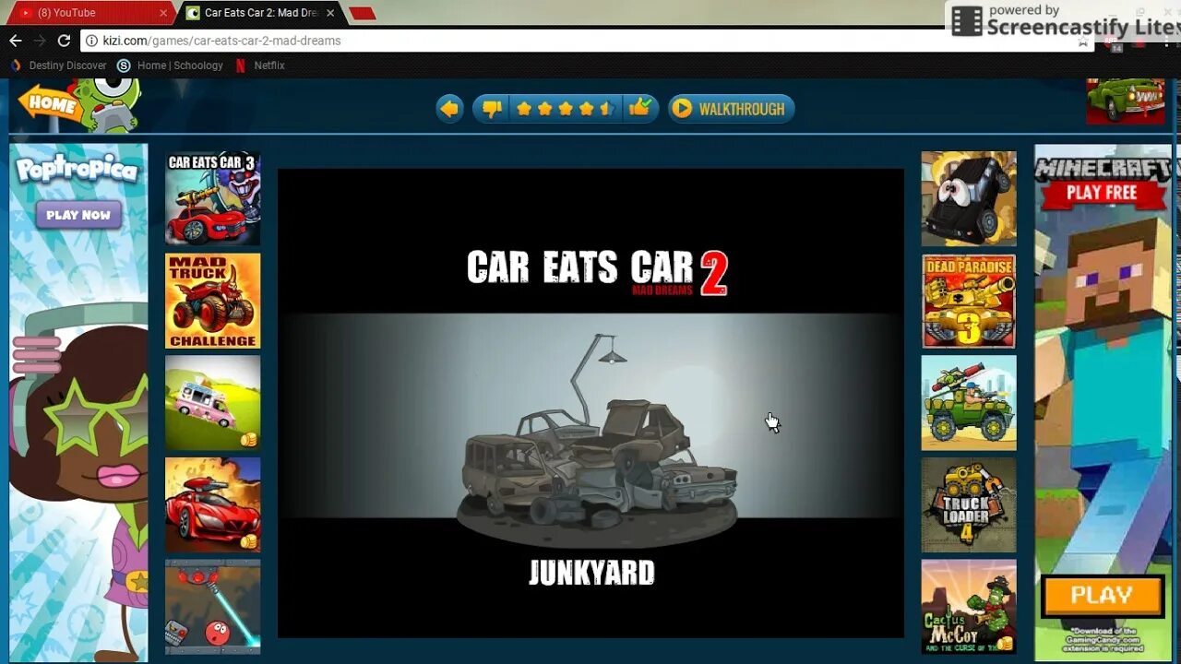The image size is (1181, 664).
Task: Click PLAY FREE on Minecraft ad
Action: (x=1102, y=193)
